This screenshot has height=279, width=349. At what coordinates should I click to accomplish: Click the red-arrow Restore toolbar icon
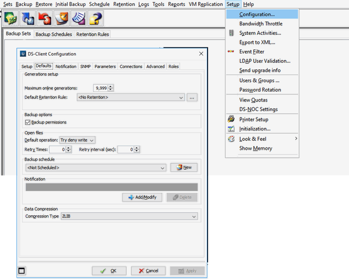pyautogui.click(x=45, y=18)
